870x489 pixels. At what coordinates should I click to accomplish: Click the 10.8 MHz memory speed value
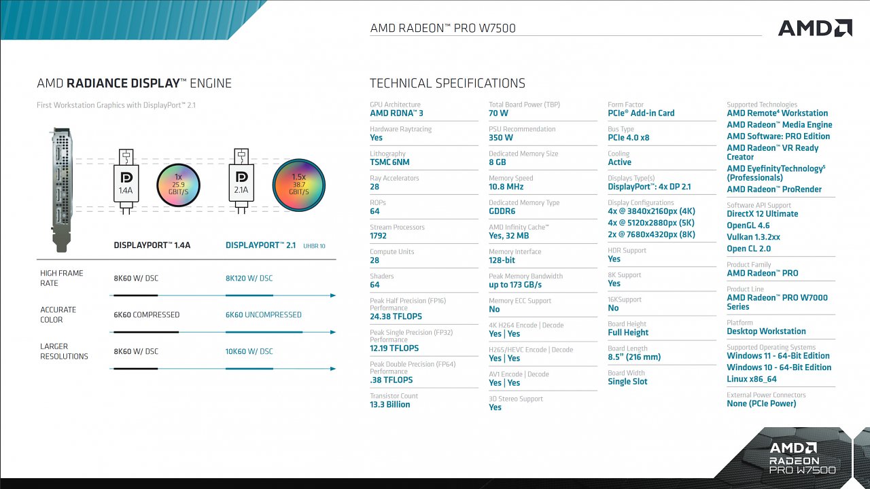pos(506,187)
